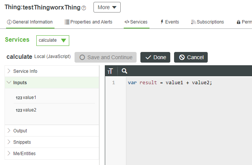This screenshot has height=165, width=252.
Task: Click the Services heading text
Action: tap(17, 40)
